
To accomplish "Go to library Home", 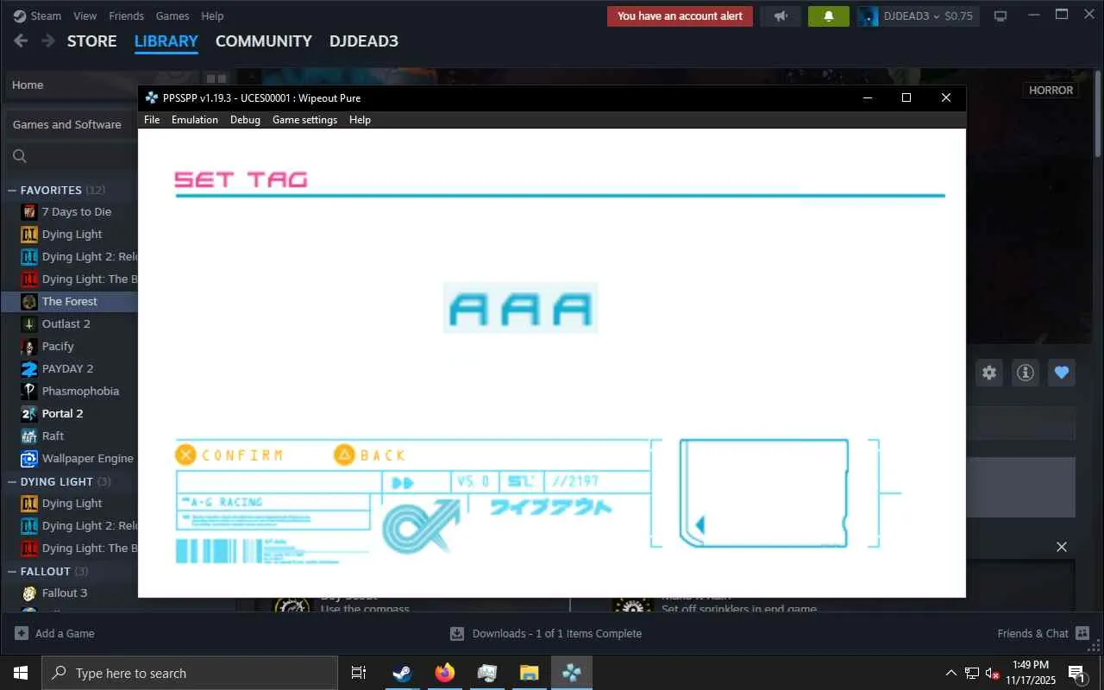I will coord(28,85).
